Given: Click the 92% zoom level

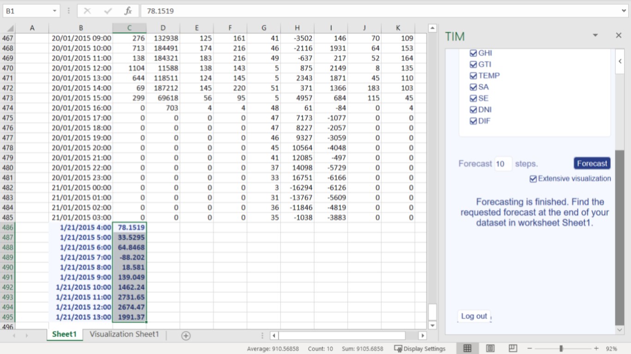Looking at the screenshot, I should [x=612, y=349].
